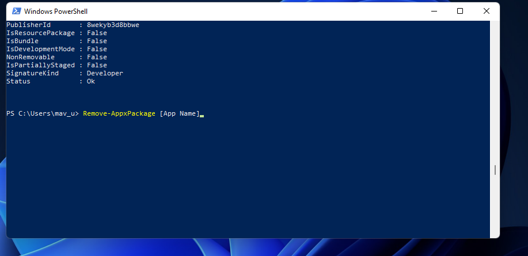
Task: Click the Windows PowerShell title text
Action: pos(56,11)
